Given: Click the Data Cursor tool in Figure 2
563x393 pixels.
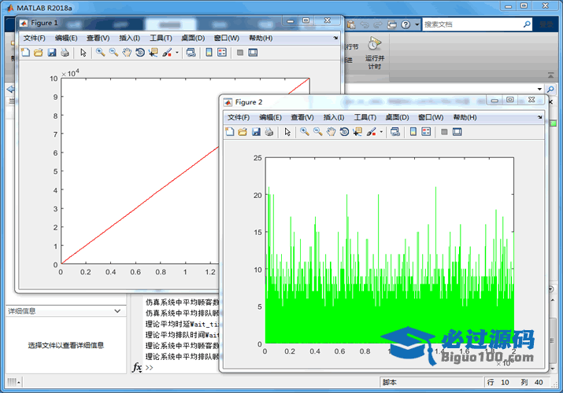Looking at the screenshot, I should [357, 131].
